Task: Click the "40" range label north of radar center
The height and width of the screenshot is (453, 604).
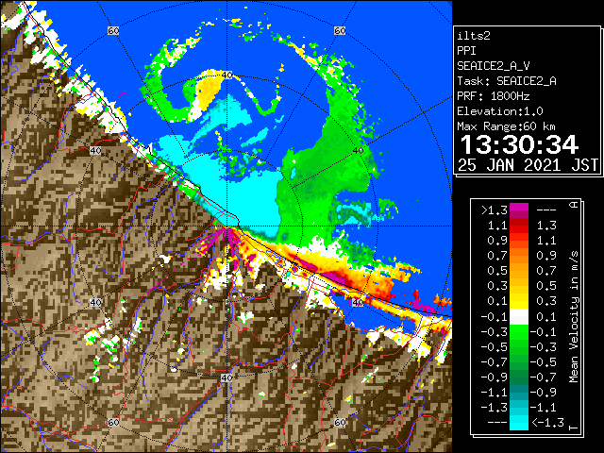Action: (x=226, y=75)
